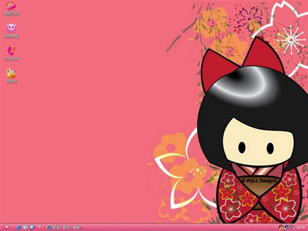This screenshot has width=308, height=231.
Task: Select the label under the basket icon
Action: coord(11,81)
